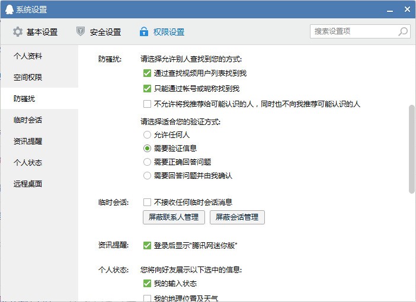Click the gear icon for 基本设置
Image resolution: width=416 pixels, height=302 pixels.
(x=18, y=32)
